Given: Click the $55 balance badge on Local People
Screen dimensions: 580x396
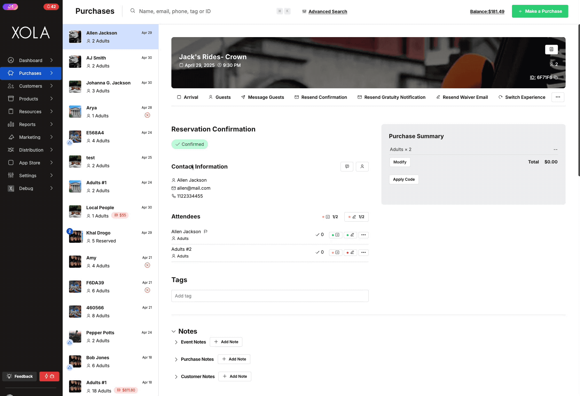Looking at the screenshot, I should (x=120, y=215).
